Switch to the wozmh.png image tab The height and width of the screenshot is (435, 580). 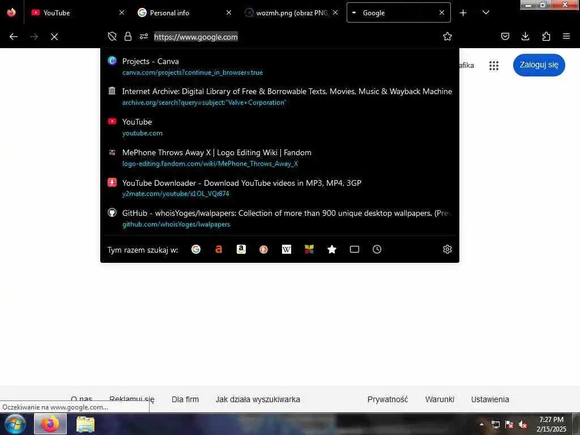pyautogui.click(x=292, y=12)
